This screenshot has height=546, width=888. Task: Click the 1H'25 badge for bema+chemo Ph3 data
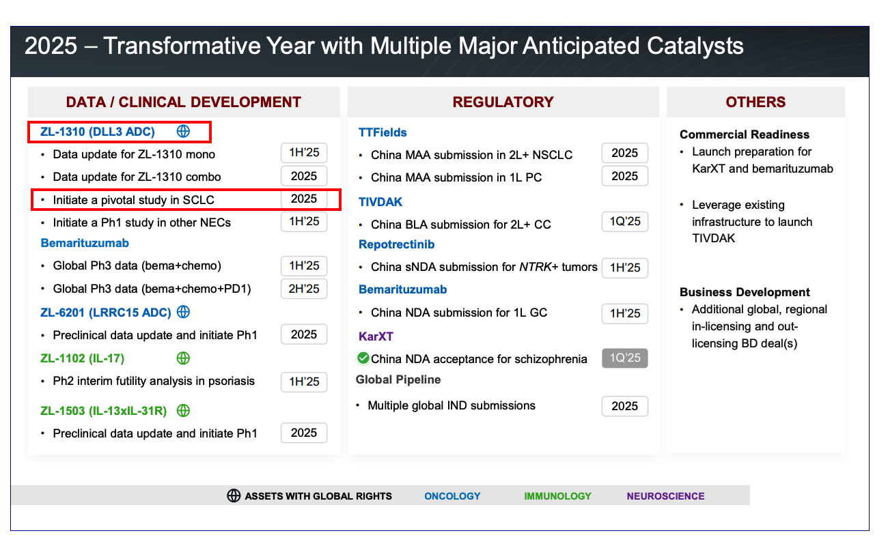pyautogui.click(x=304, y=265)
